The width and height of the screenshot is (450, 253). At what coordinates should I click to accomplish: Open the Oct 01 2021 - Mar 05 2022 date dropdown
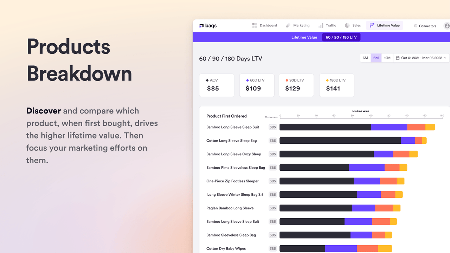coord(421,58)
